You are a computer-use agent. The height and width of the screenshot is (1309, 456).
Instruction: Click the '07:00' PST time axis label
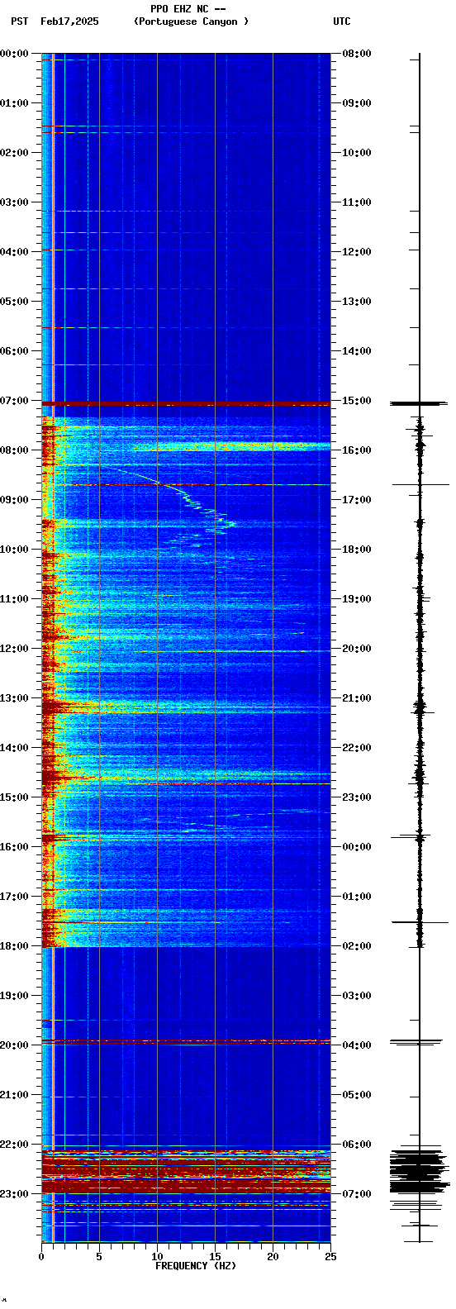pos(15,401)
